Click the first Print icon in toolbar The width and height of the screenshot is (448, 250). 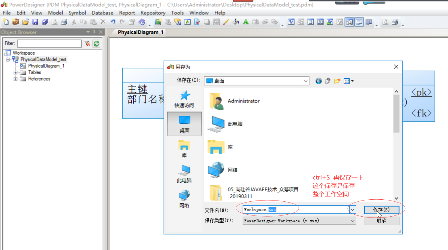(x=64, y=22)
